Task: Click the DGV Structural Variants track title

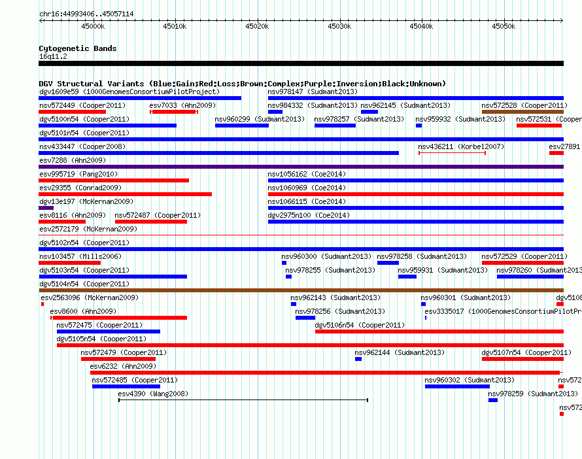Action: click(x=243, y=84)
